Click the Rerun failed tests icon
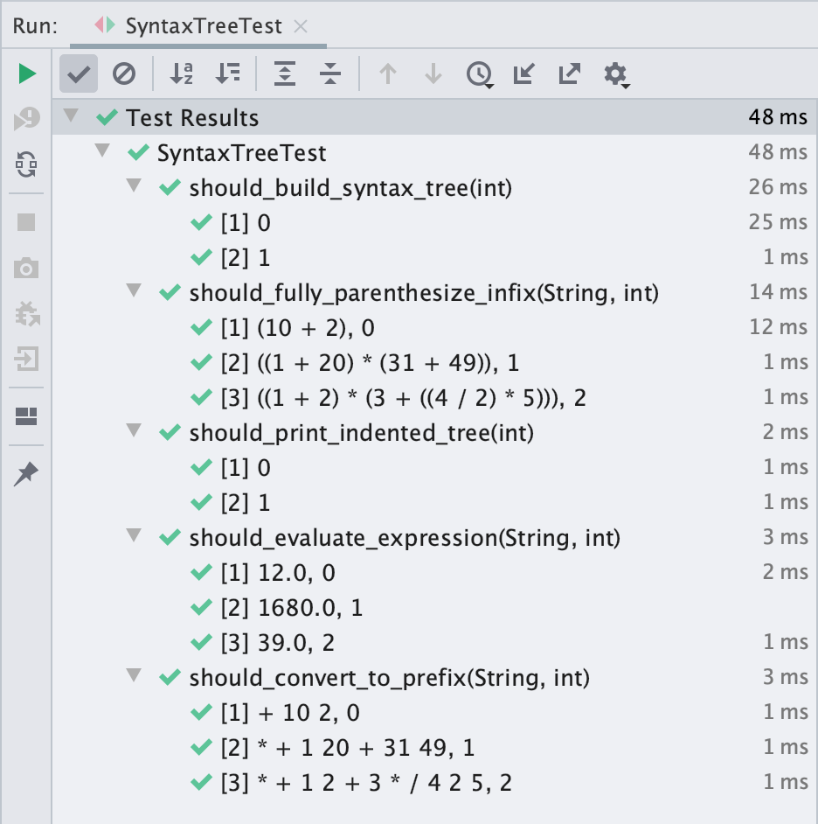818x824 pixels. coord(26,120)
